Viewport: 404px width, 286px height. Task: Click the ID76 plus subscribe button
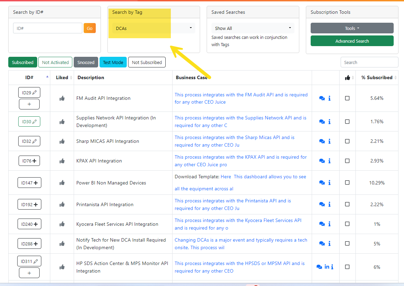point(29,161)
